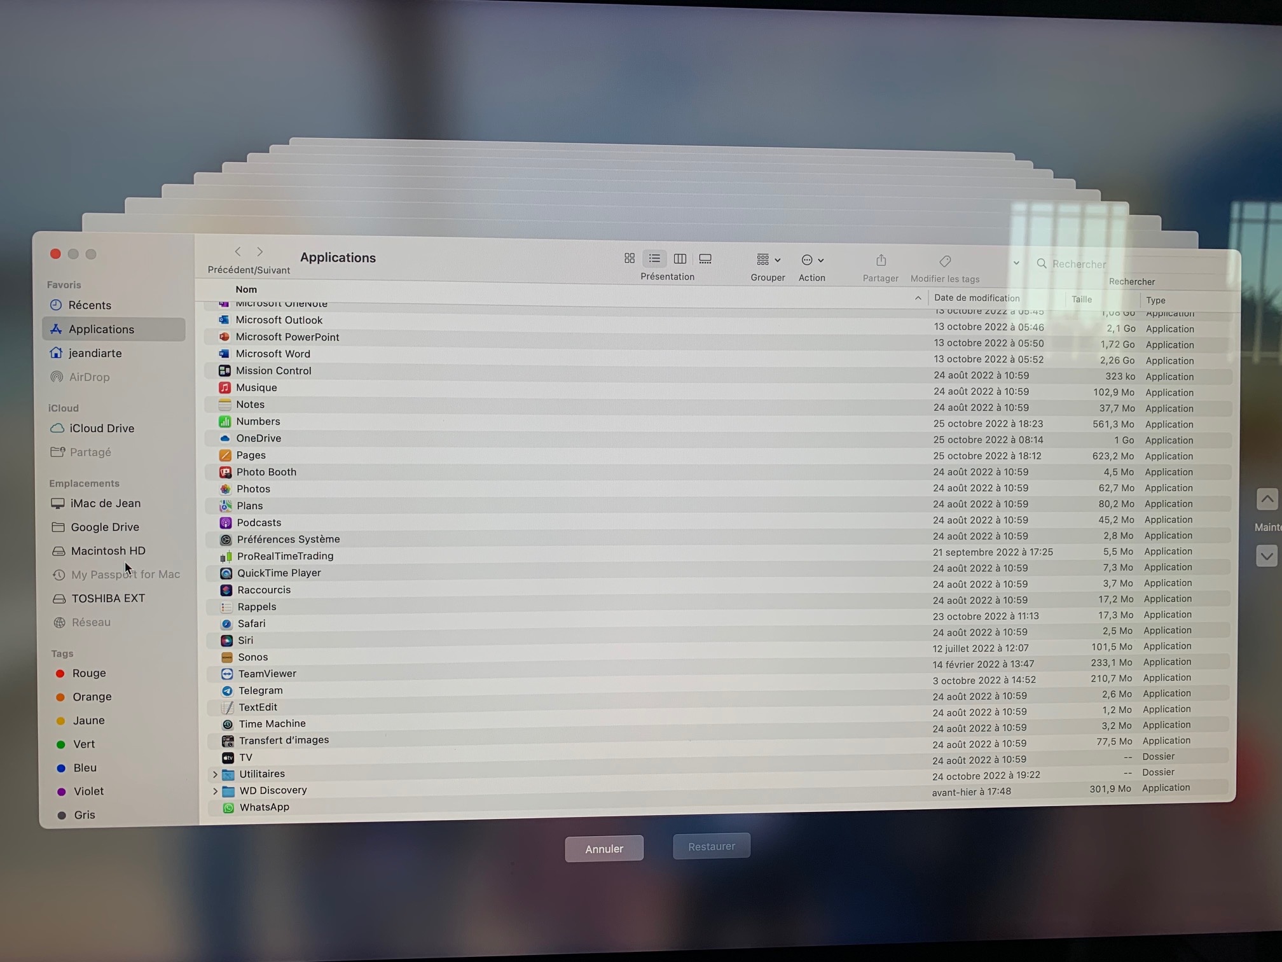Go to older Time Machine snapshot arrow
Screen dimensions: 1282x962
click(x=1266, y=499)
